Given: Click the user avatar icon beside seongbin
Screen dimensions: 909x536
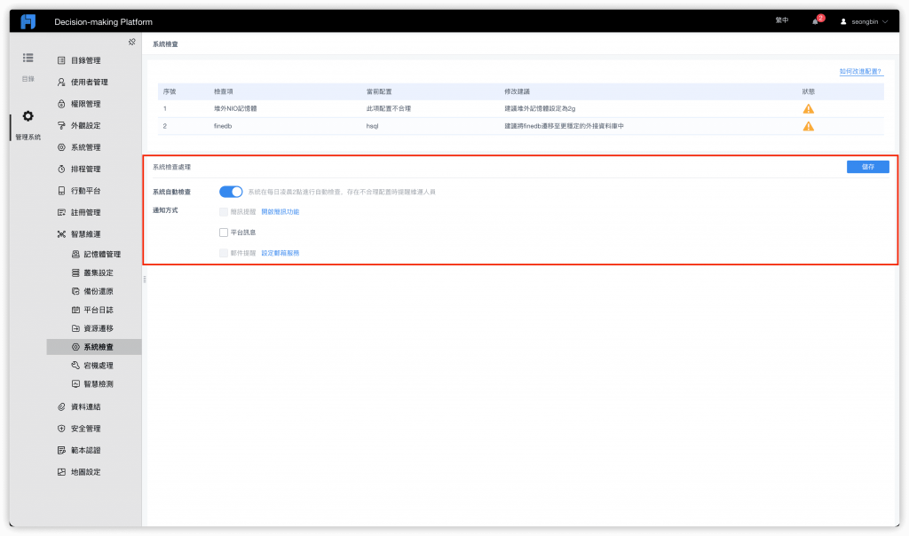Looking at the screenshot, I should click(843, 22).
